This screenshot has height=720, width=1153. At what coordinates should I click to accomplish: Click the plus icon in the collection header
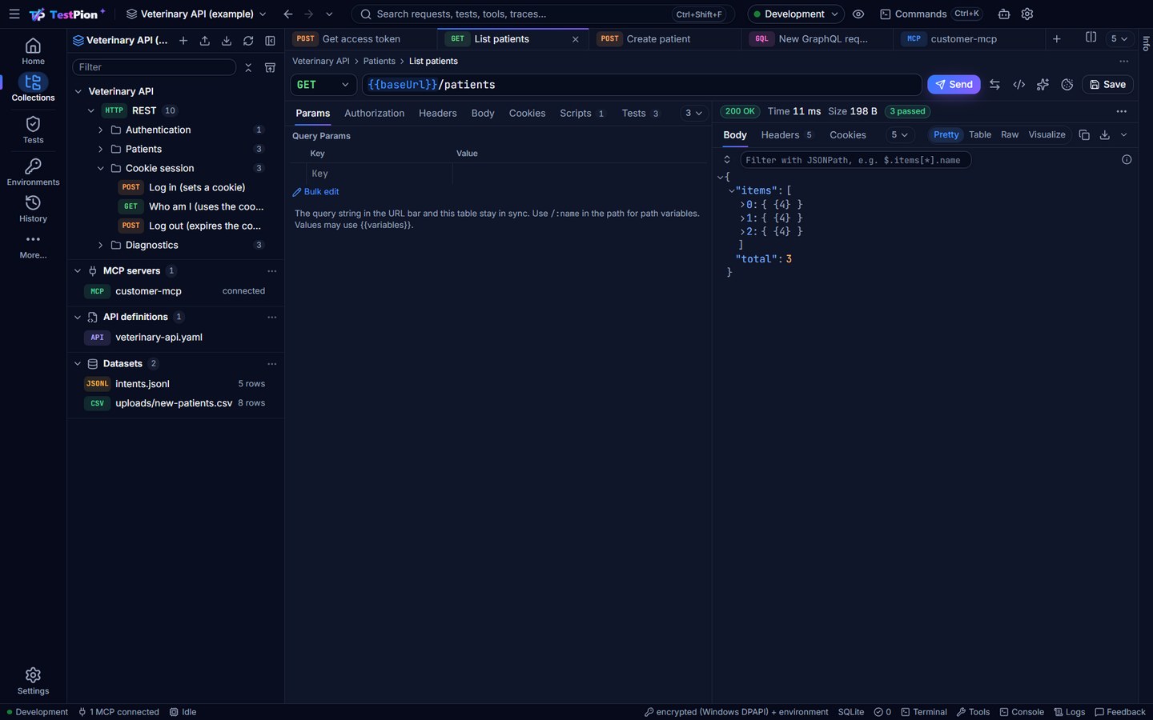(x=183, y=41)
